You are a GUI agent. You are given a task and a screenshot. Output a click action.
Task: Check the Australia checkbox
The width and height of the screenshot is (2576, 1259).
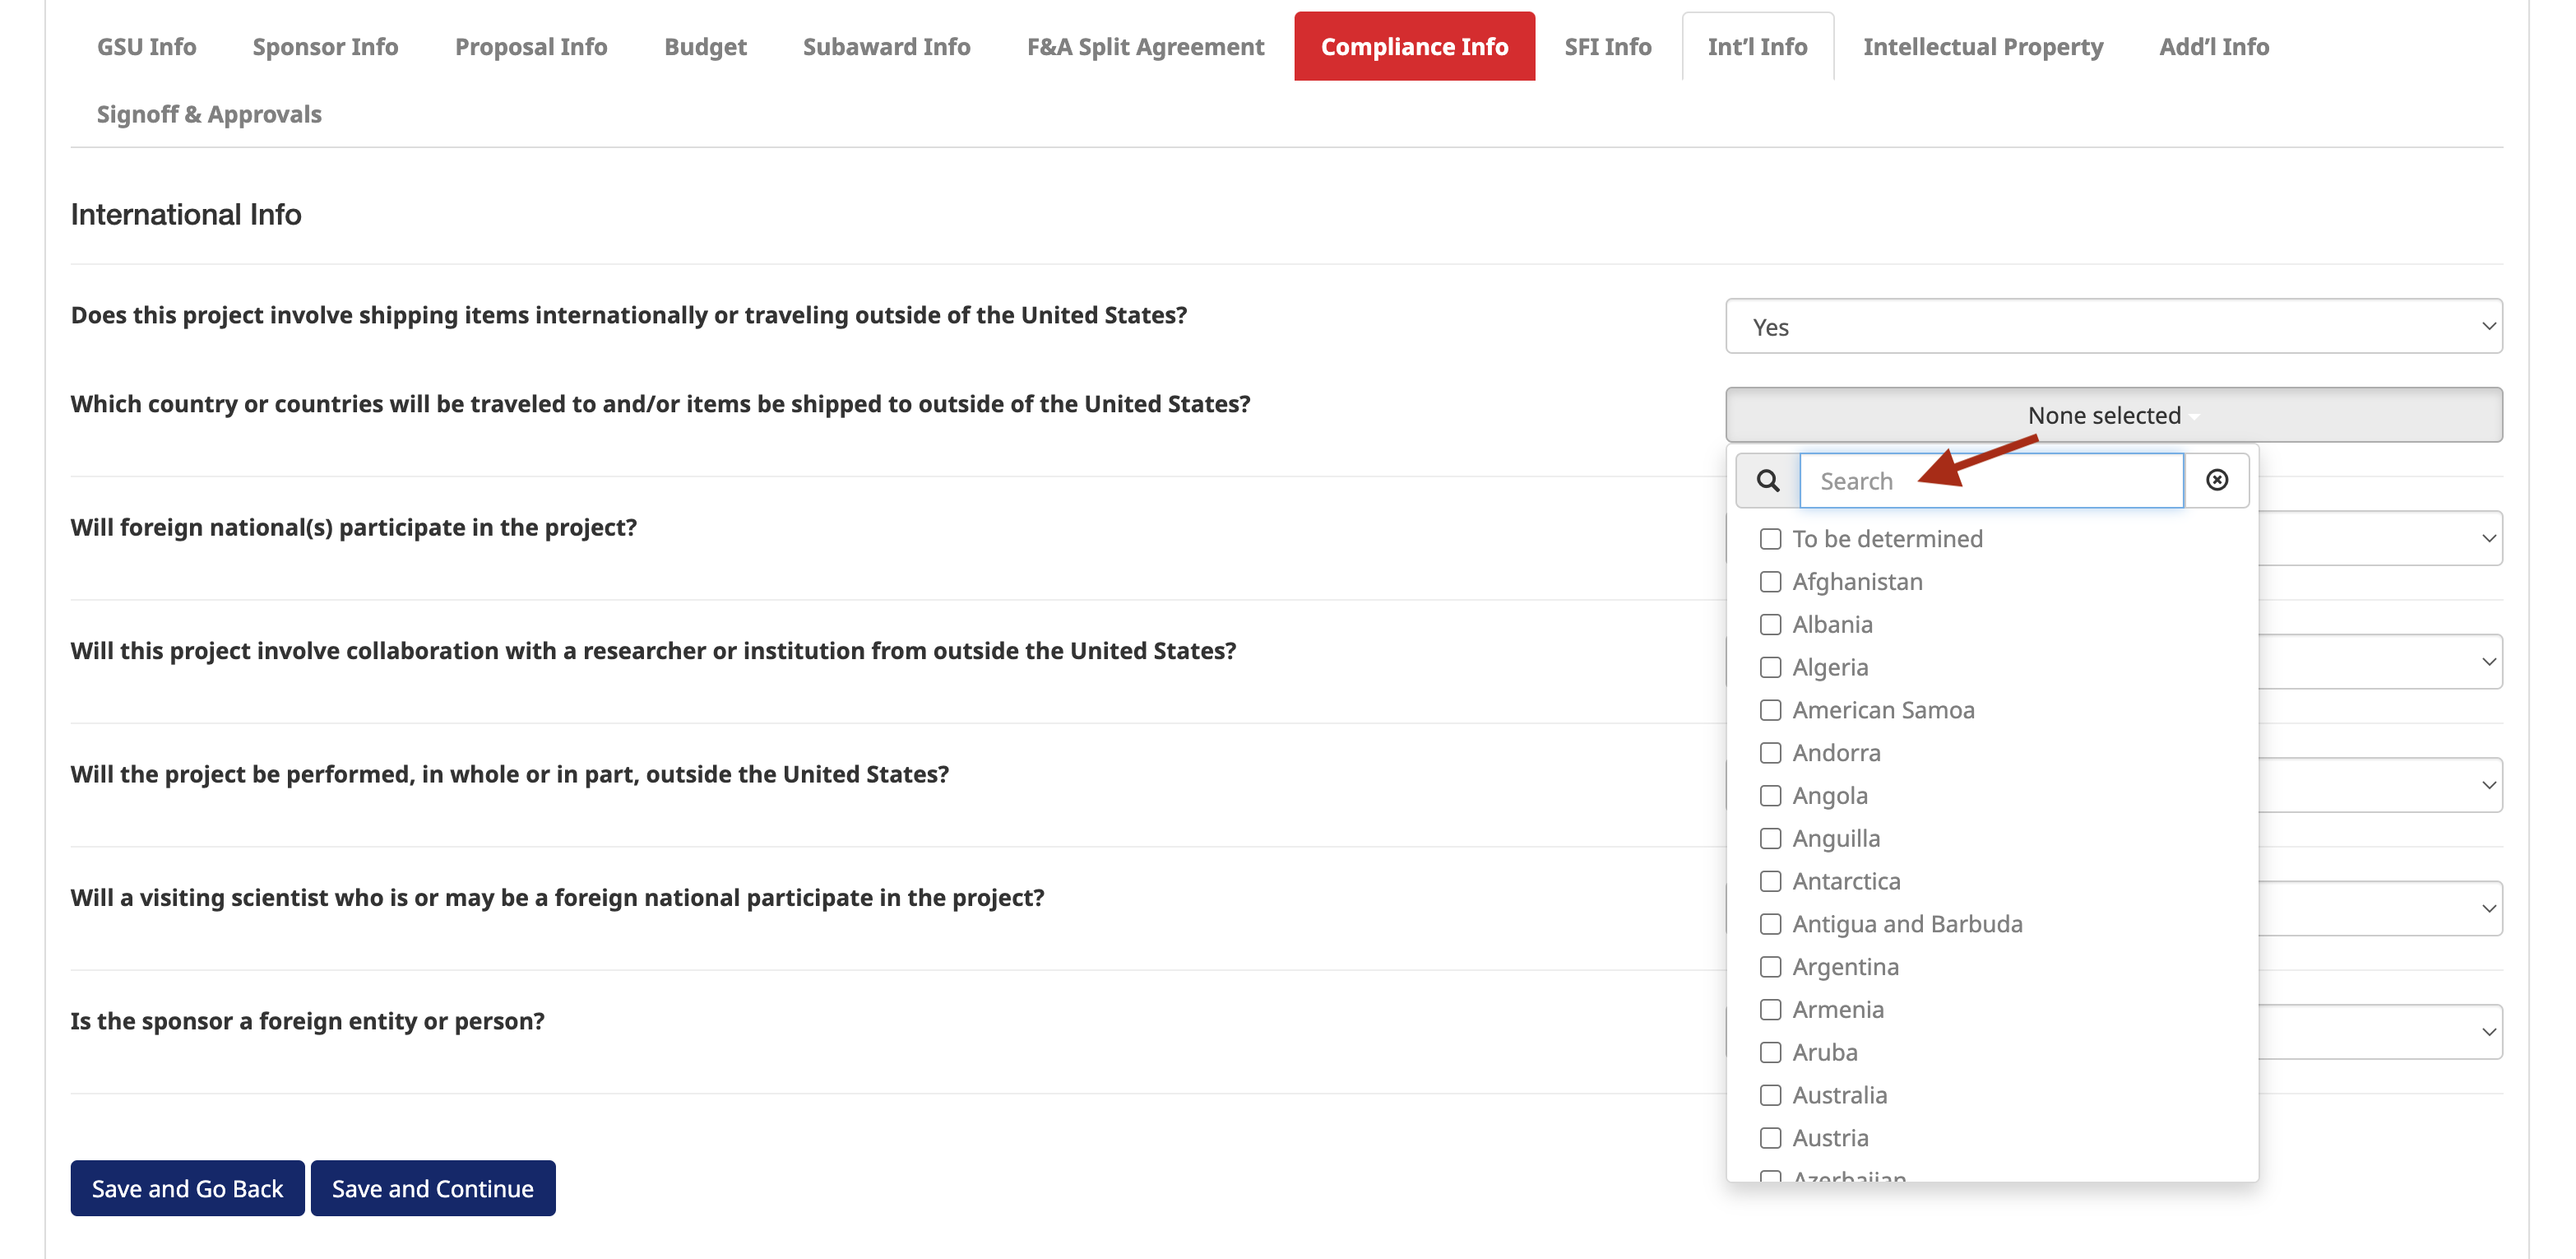[1770, 1095]
